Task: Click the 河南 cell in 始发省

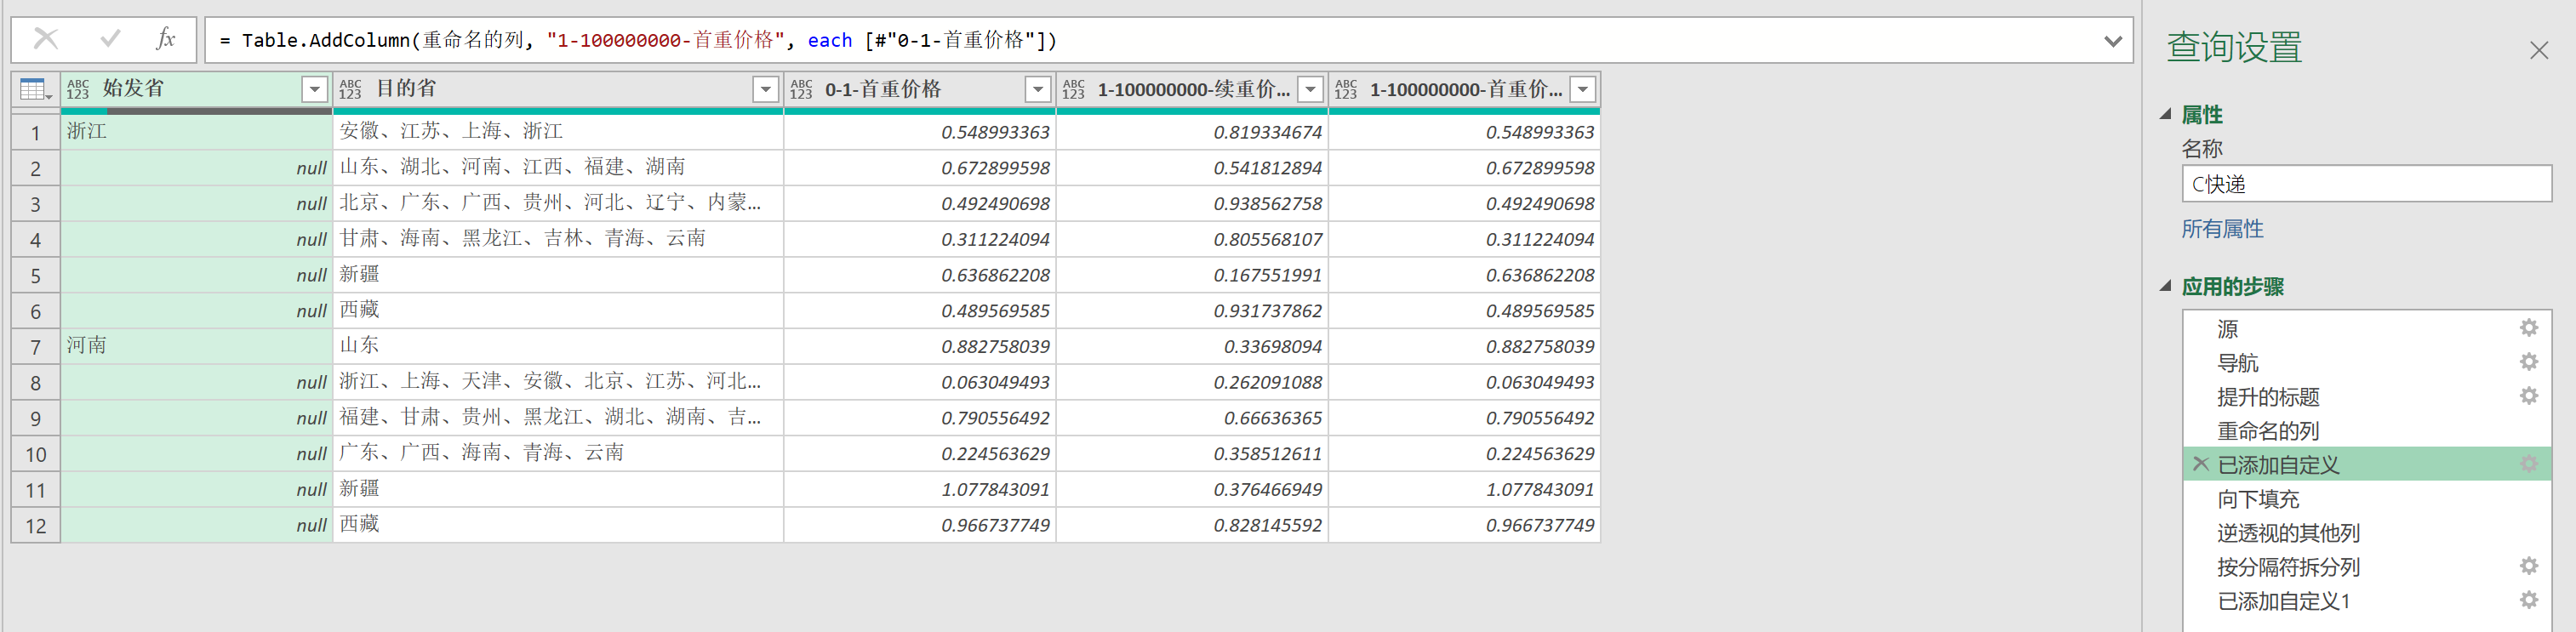Action: [x=197, y=346]
